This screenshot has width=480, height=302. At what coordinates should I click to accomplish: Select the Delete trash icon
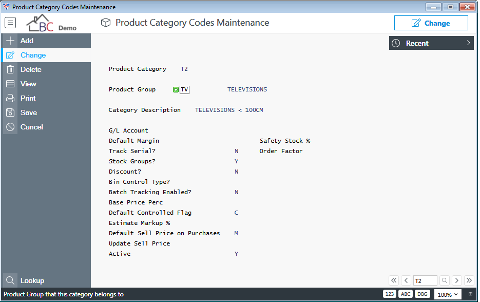(x=10, y=69)
